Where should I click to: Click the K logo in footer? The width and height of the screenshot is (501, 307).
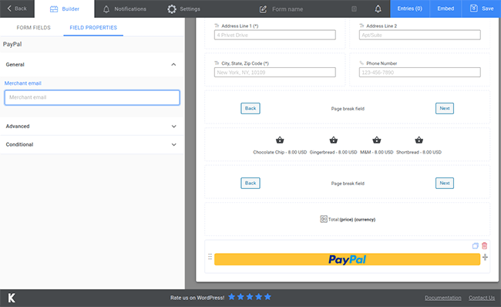click(12, 298)
